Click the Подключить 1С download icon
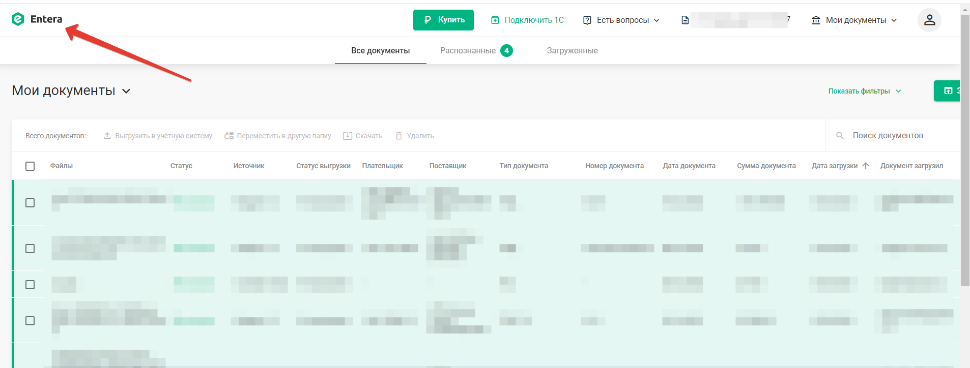 tap(495, 20)
